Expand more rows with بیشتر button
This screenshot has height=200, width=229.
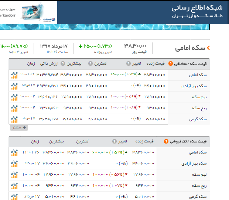[19, 128]
